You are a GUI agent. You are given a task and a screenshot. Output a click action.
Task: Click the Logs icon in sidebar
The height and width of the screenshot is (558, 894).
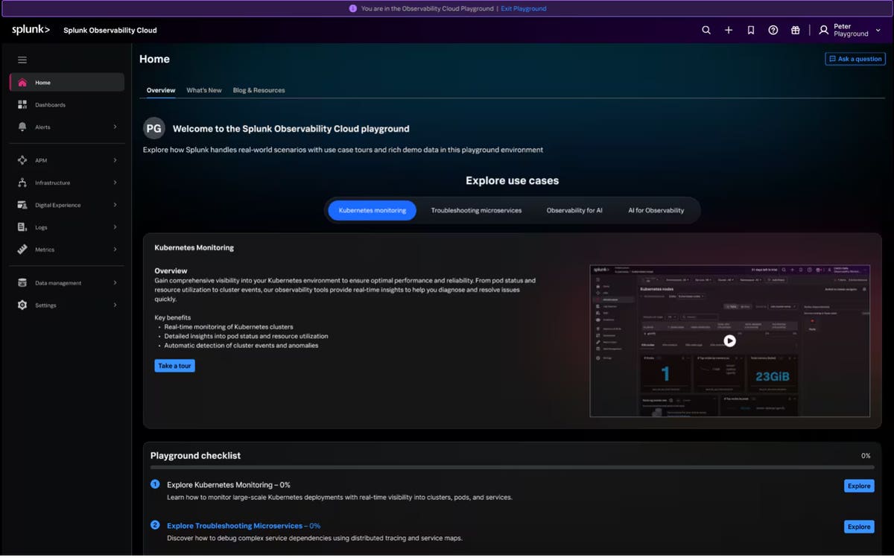[22, 227]
